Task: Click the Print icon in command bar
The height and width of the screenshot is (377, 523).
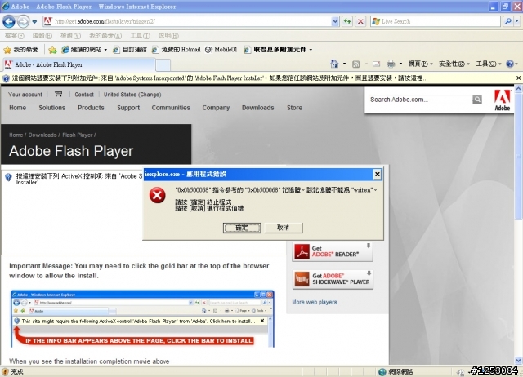Action: click(x=391, y=64)
